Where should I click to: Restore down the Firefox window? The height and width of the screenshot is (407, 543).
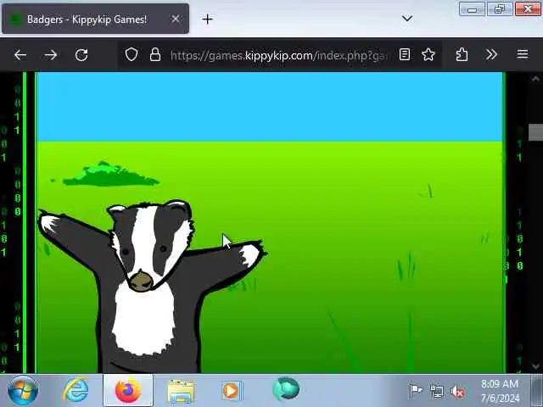[x=500, y=9]
